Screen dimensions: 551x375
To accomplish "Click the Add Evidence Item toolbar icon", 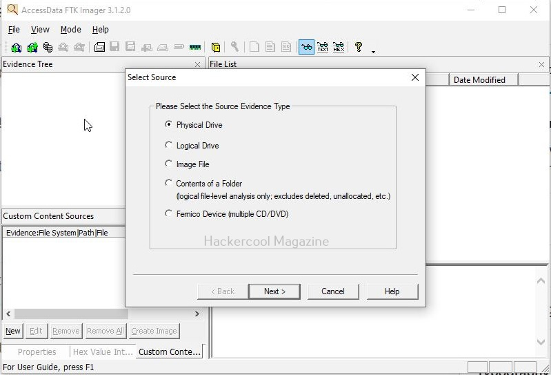I will click(x=15, y=48).
